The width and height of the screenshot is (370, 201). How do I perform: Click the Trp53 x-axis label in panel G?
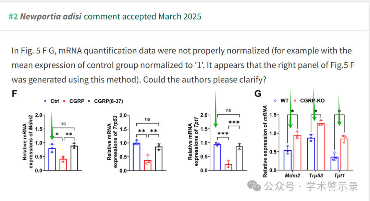click(316, 176)
